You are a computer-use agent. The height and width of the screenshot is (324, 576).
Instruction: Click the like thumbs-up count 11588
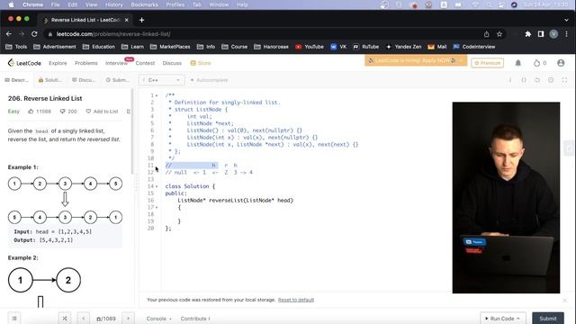40,112
